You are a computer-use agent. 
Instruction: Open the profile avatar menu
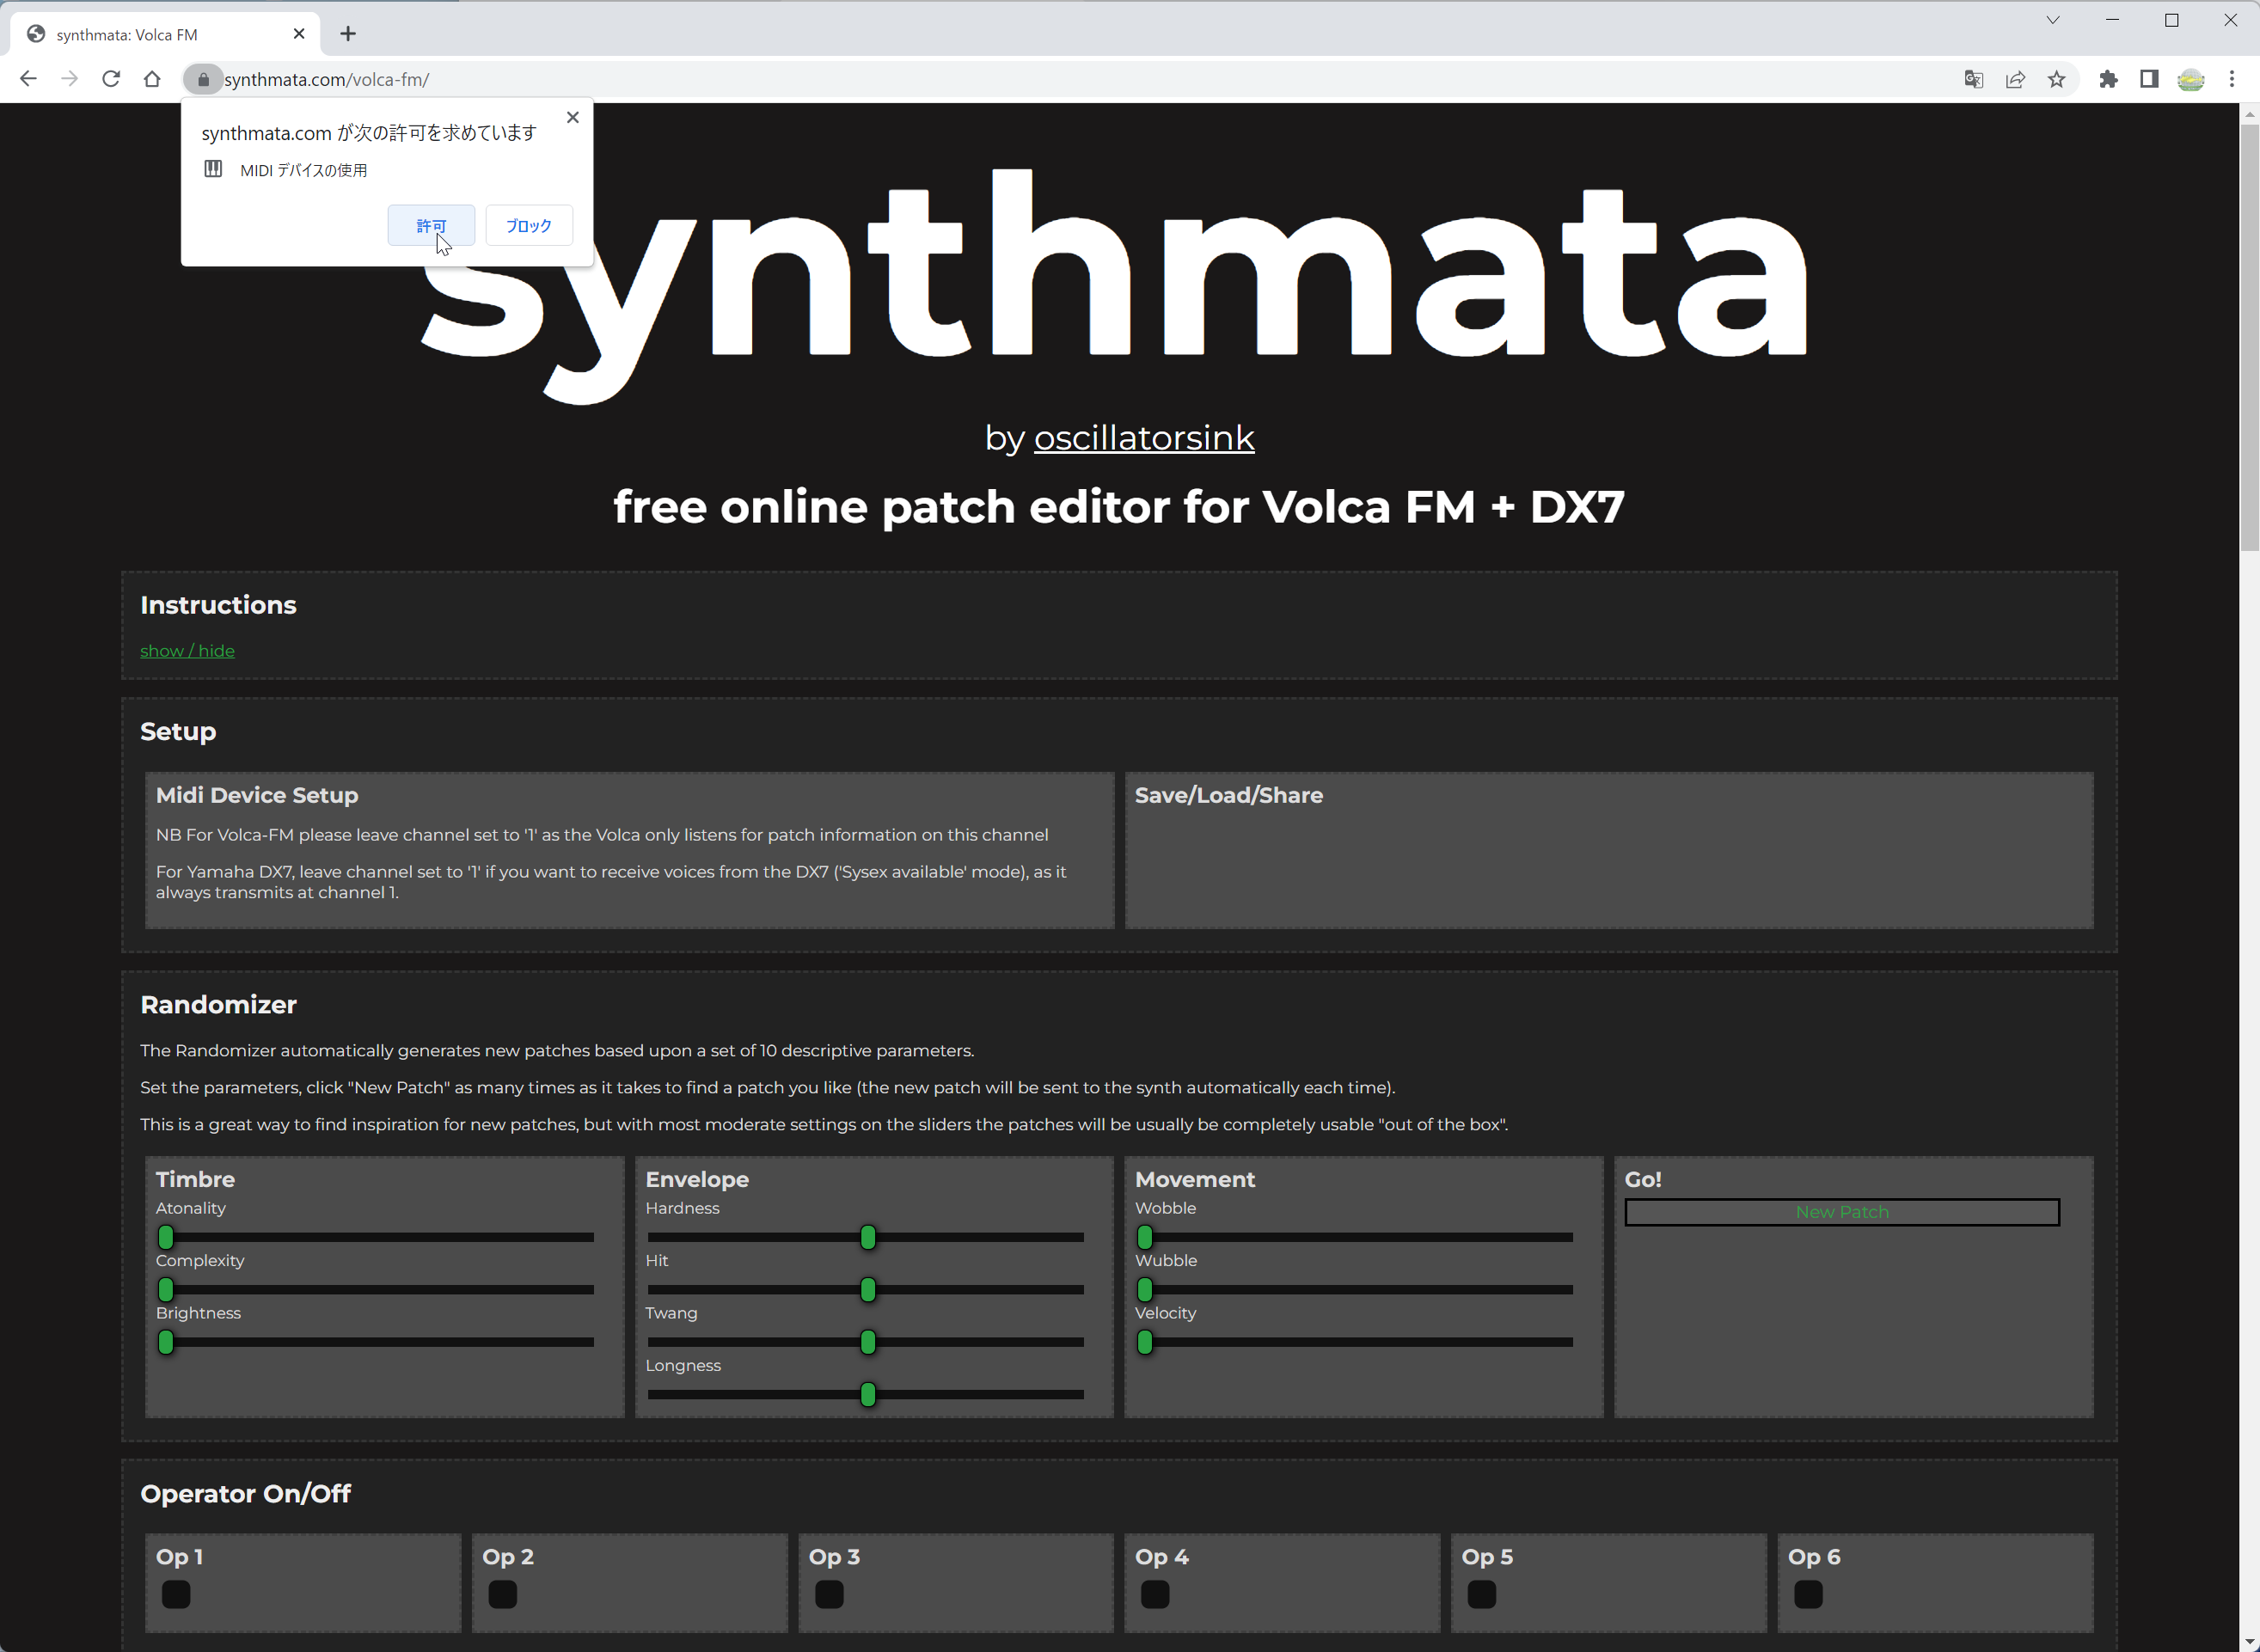click(2191, 79)
